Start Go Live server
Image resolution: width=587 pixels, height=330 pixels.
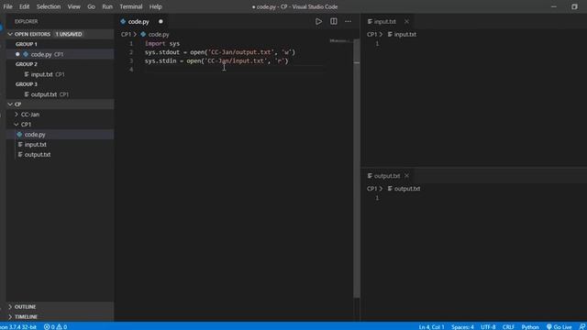click(559, 326)
